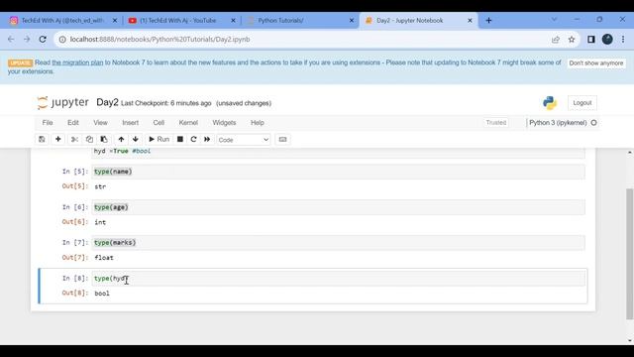
Task: Bookmark this page star icon
Action: [x=572, y=40]
